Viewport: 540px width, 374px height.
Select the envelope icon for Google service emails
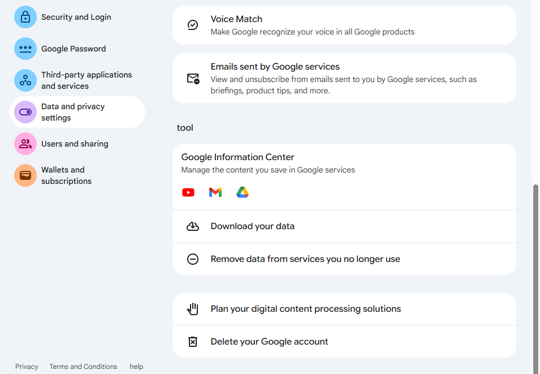point(193,78)
